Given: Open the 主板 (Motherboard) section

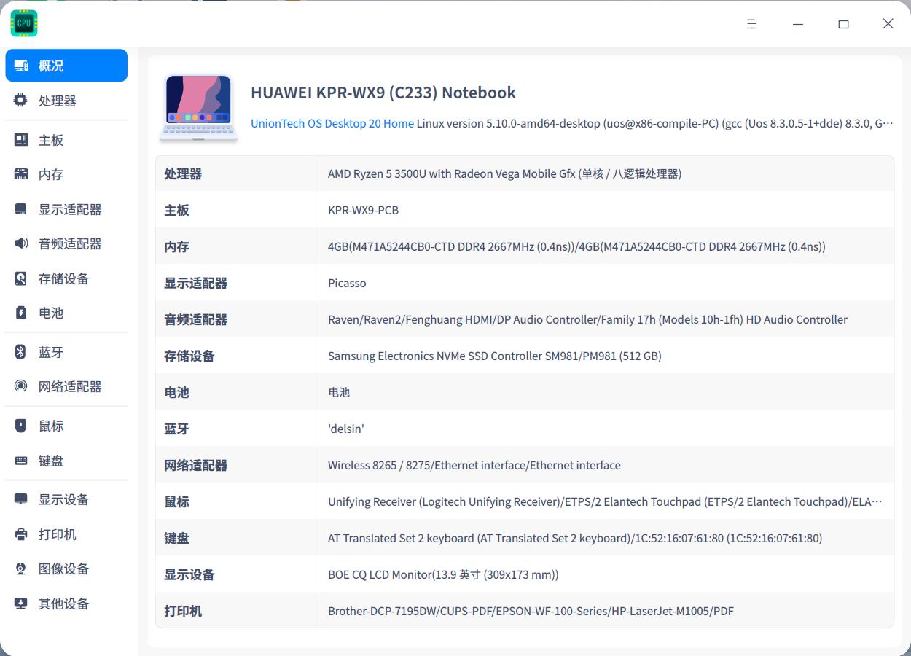Looking at the screenshot, I should click(51, 138).
